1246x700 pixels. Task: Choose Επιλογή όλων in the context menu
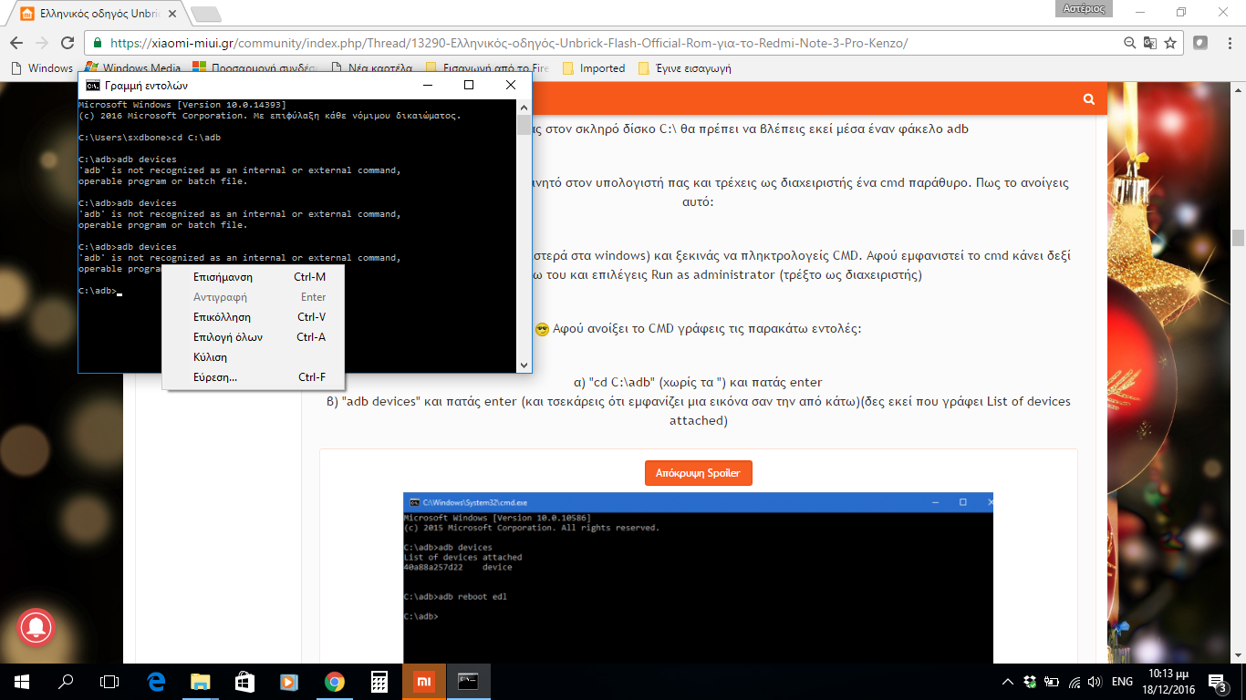(227, 337)
